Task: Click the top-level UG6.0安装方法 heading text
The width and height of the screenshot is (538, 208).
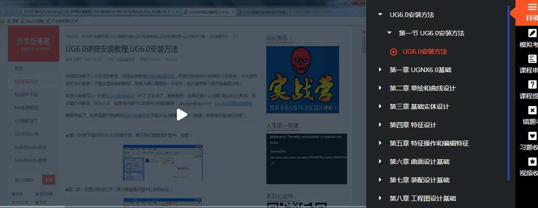Action: point(412,15)
